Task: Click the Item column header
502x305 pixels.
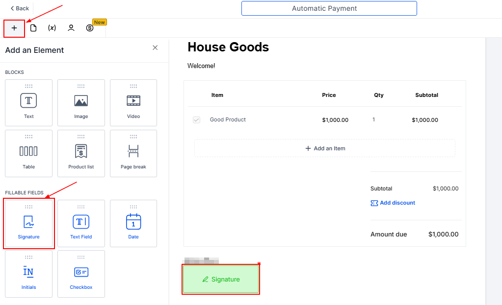Action: (x=217, y=95)
